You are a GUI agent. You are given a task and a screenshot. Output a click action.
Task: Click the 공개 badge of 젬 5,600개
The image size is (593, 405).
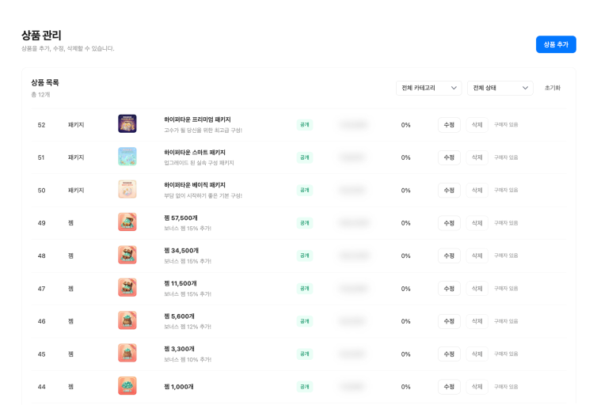(305, 321)
